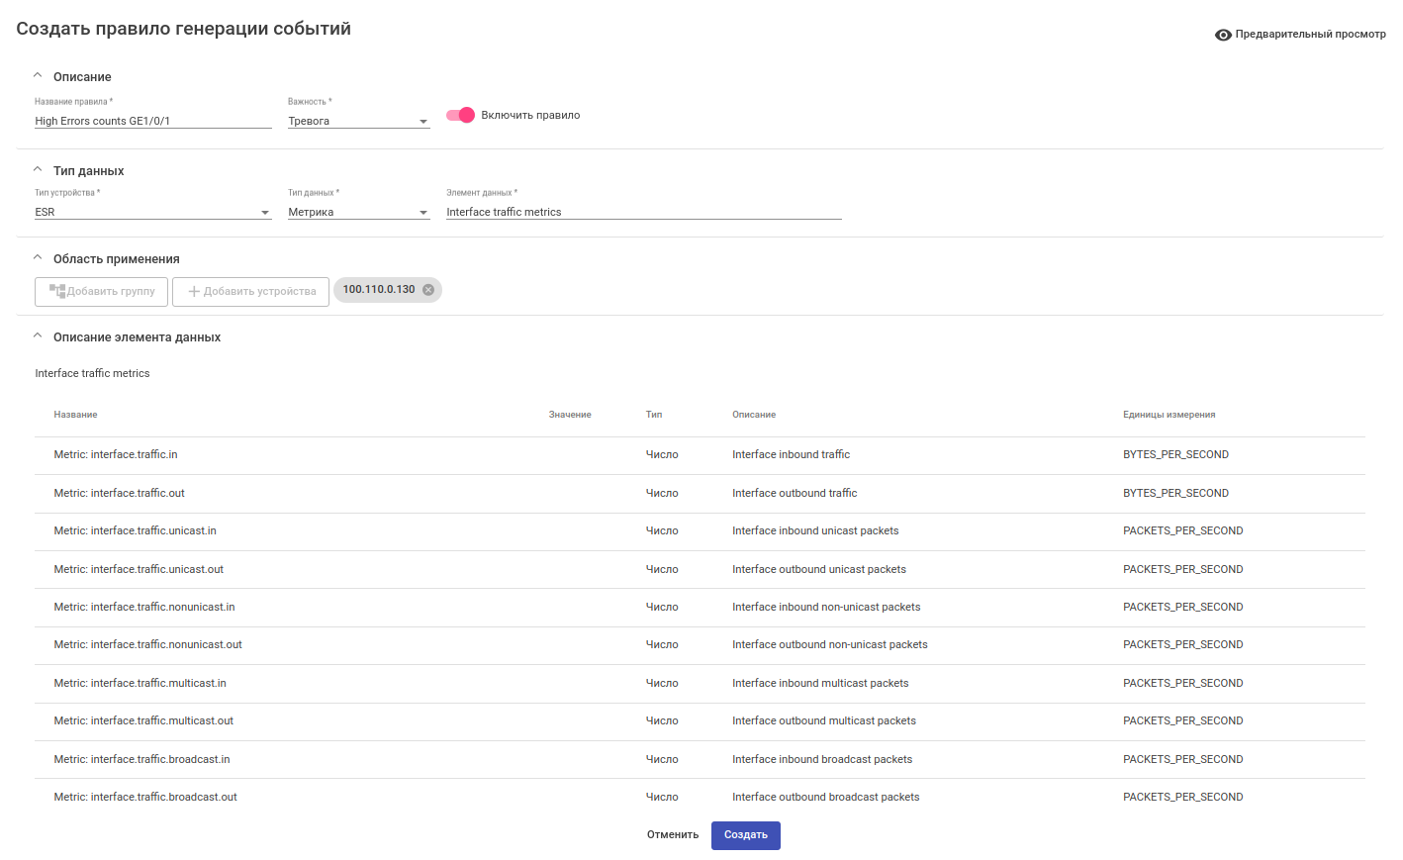Select the interface.traffic.in metric row
The image size is (1403, 860).
pyautogui.click(x=116, y=455)
